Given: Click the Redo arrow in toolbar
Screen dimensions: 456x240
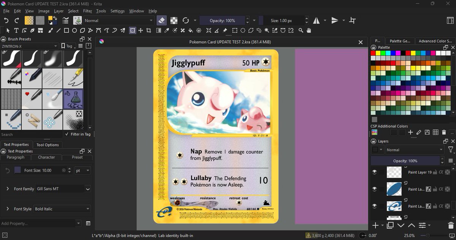Looking at the screenshot, I should (17, 21).
